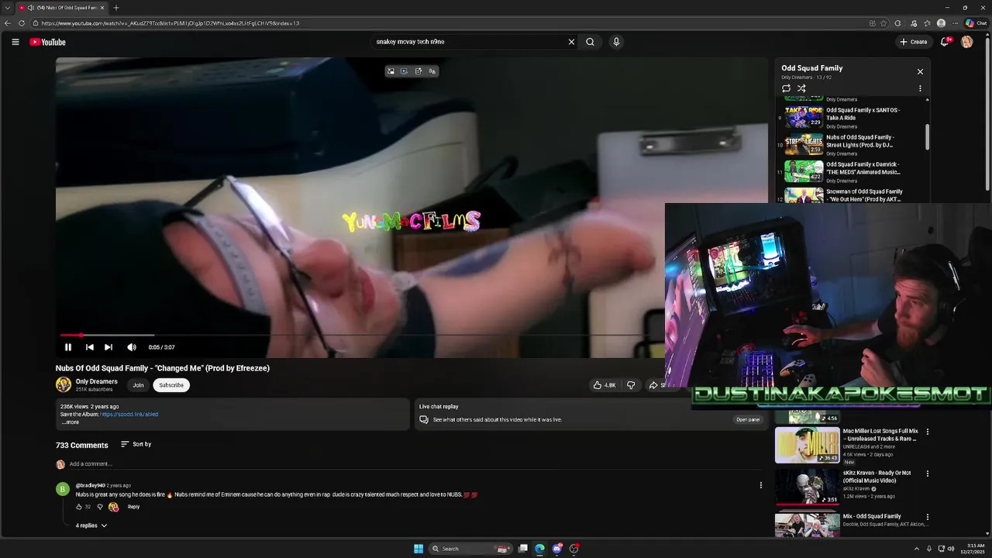Like the video with thumbs up
The width and height of the screenshot is (992, 558).
coord(604,385)
